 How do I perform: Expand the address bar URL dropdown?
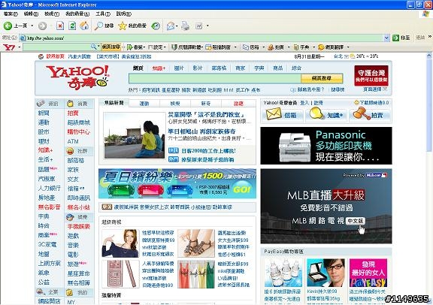tap(386, 38)
